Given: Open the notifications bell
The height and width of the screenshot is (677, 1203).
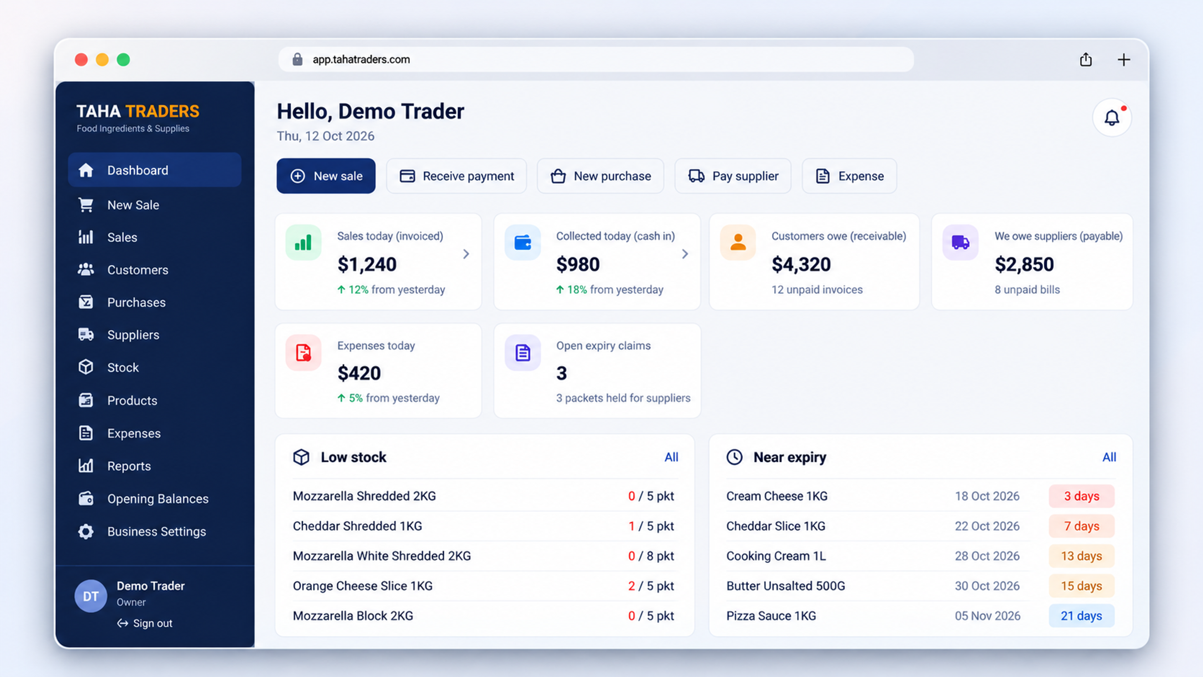Looking at the screenshot, I should (x=1112, y=117).
